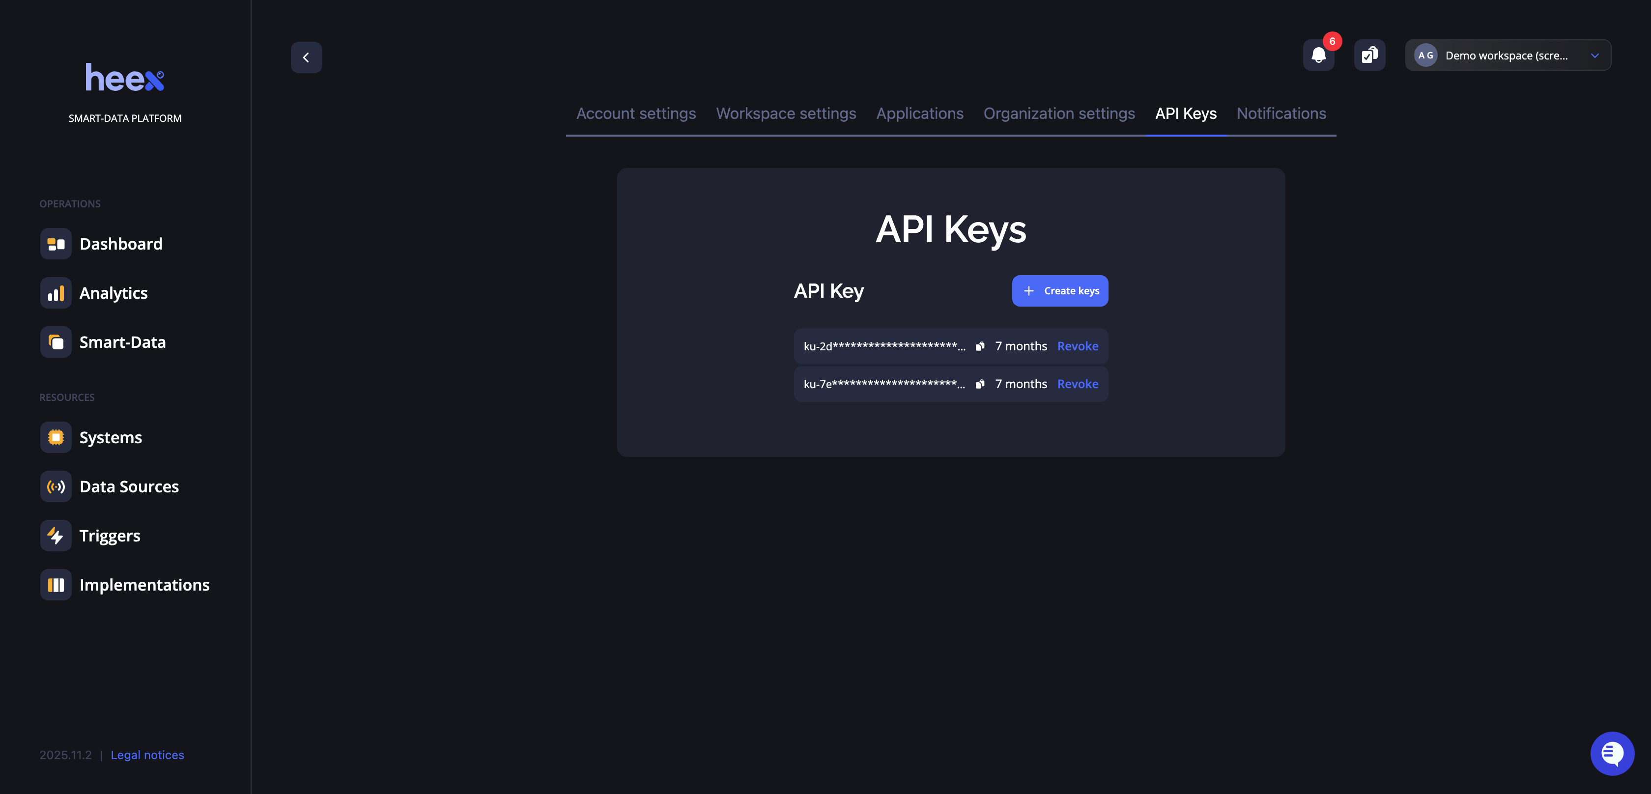
Task: Revoke the ku-2d API key
Action: pyautogui.click(x=1078, y=346)
